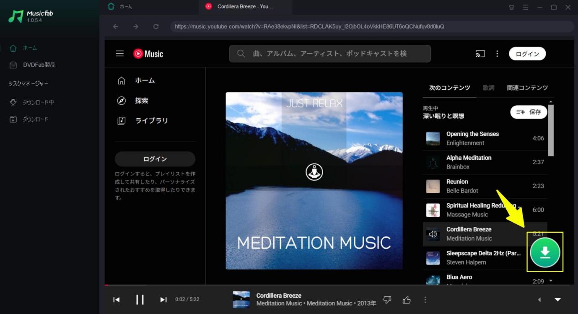
Task: Skip to the previous track
Action: click(x=117, y=299)
